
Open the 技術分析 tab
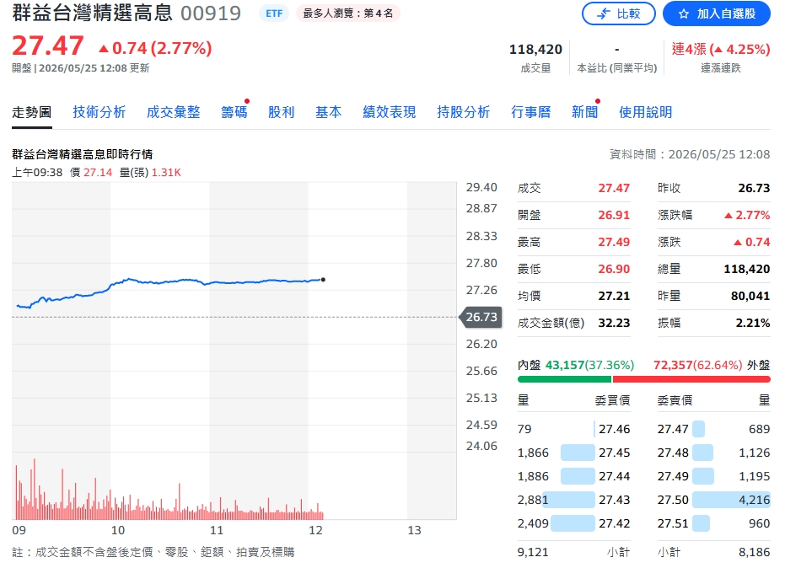(99, 112)
